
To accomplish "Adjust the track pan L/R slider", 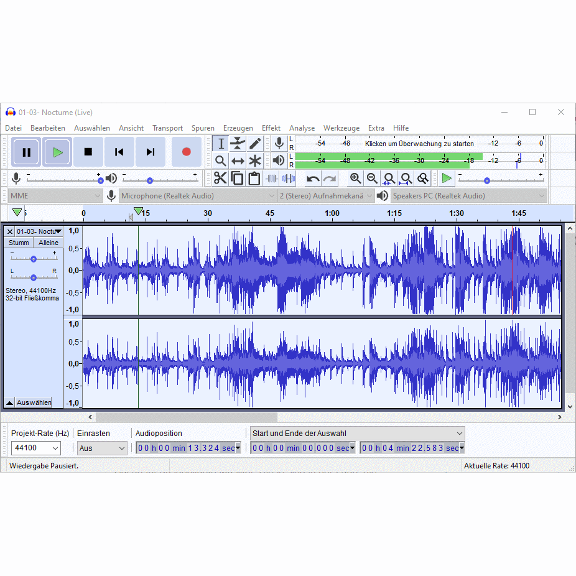I will 34,277.
